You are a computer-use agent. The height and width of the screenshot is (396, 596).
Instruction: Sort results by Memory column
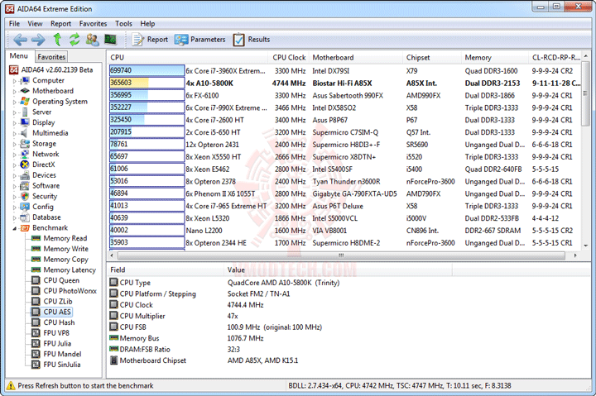495,57
